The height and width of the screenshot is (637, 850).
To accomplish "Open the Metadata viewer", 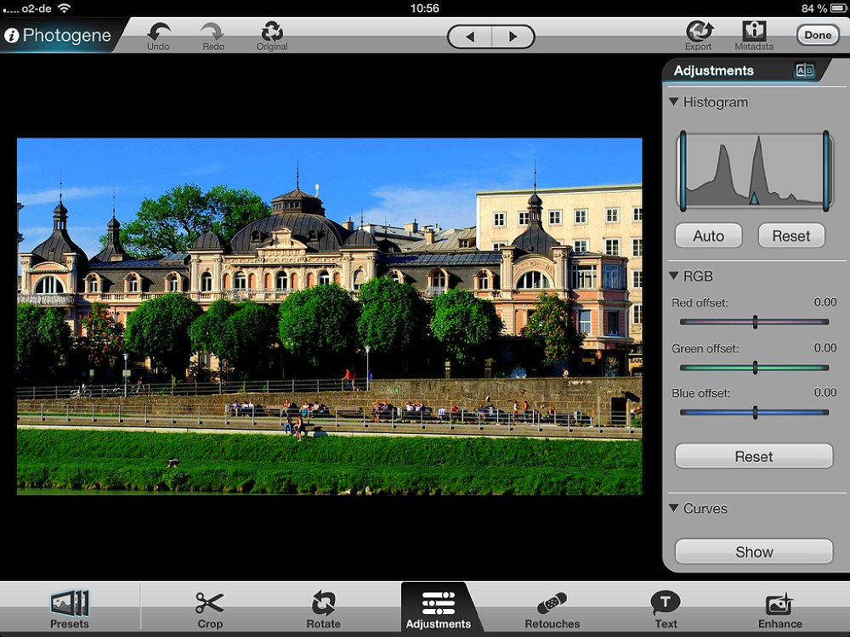I will pos(754,32).
